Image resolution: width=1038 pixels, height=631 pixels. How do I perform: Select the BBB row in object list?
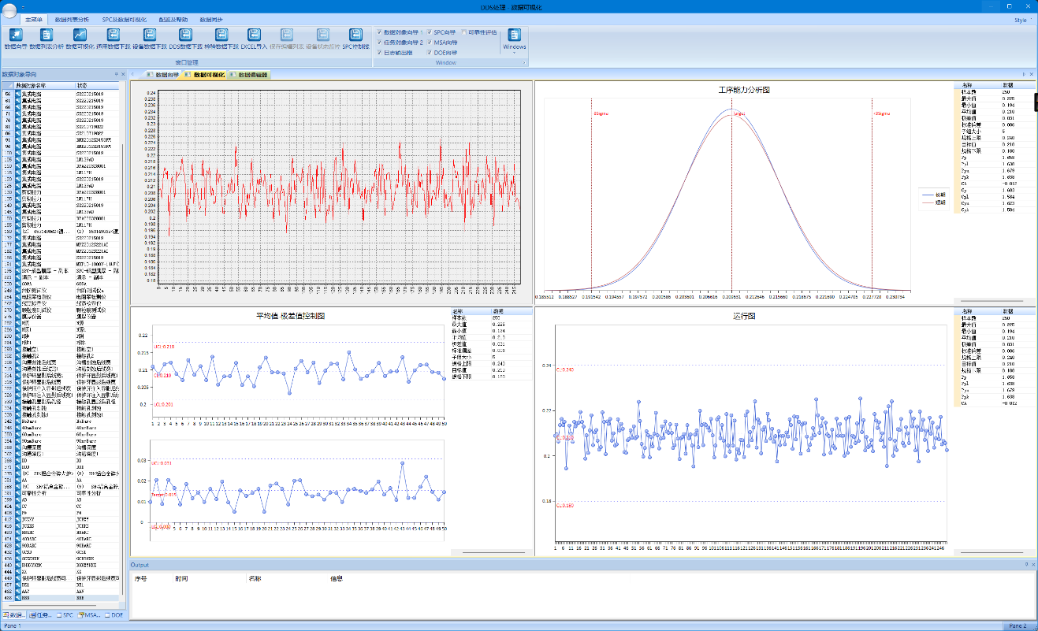[x=35, y=599]
